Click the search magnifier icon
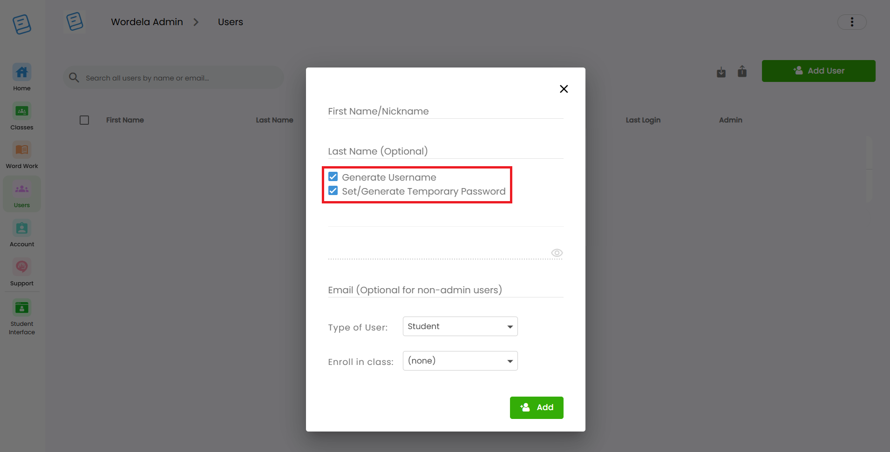 pyautogui.click(x=74, y=77)
